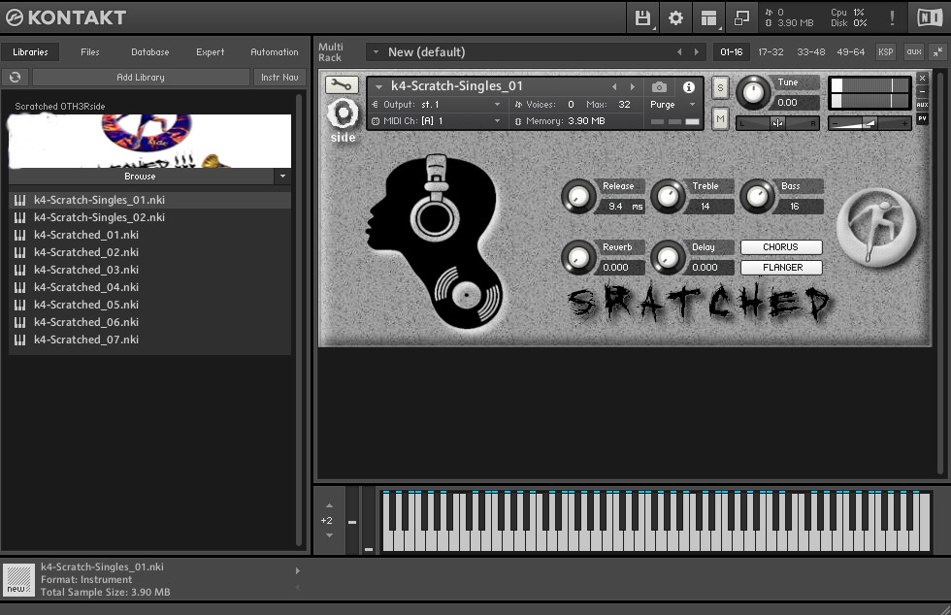Open the workspace layout panel icon
The height and width of the screenshot is (615, 951).
(709, 18)
